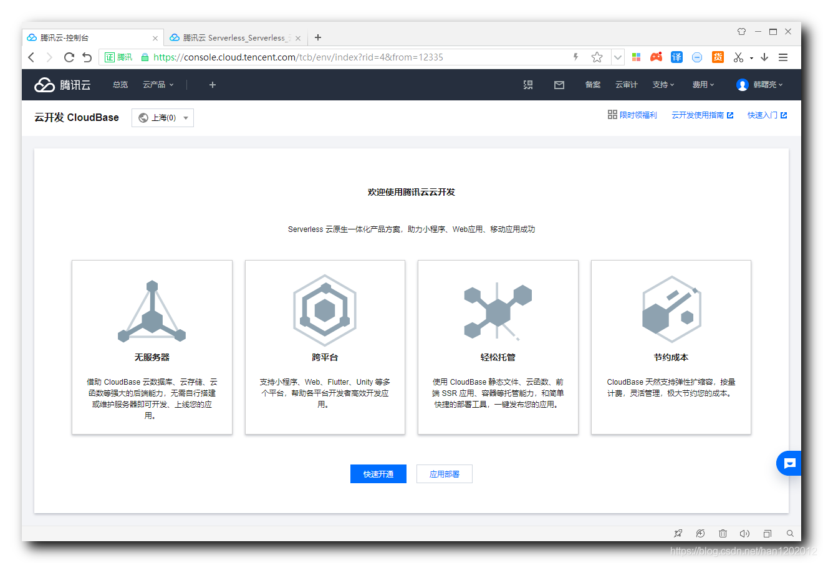Screen dimensions: 823x563
Task: Go back with the browser back arrow
Action: [x=31, y=57]
